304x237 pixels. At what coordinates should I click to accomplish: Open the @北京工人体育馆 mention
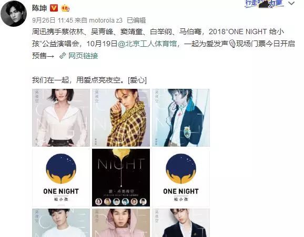[147, 44]
